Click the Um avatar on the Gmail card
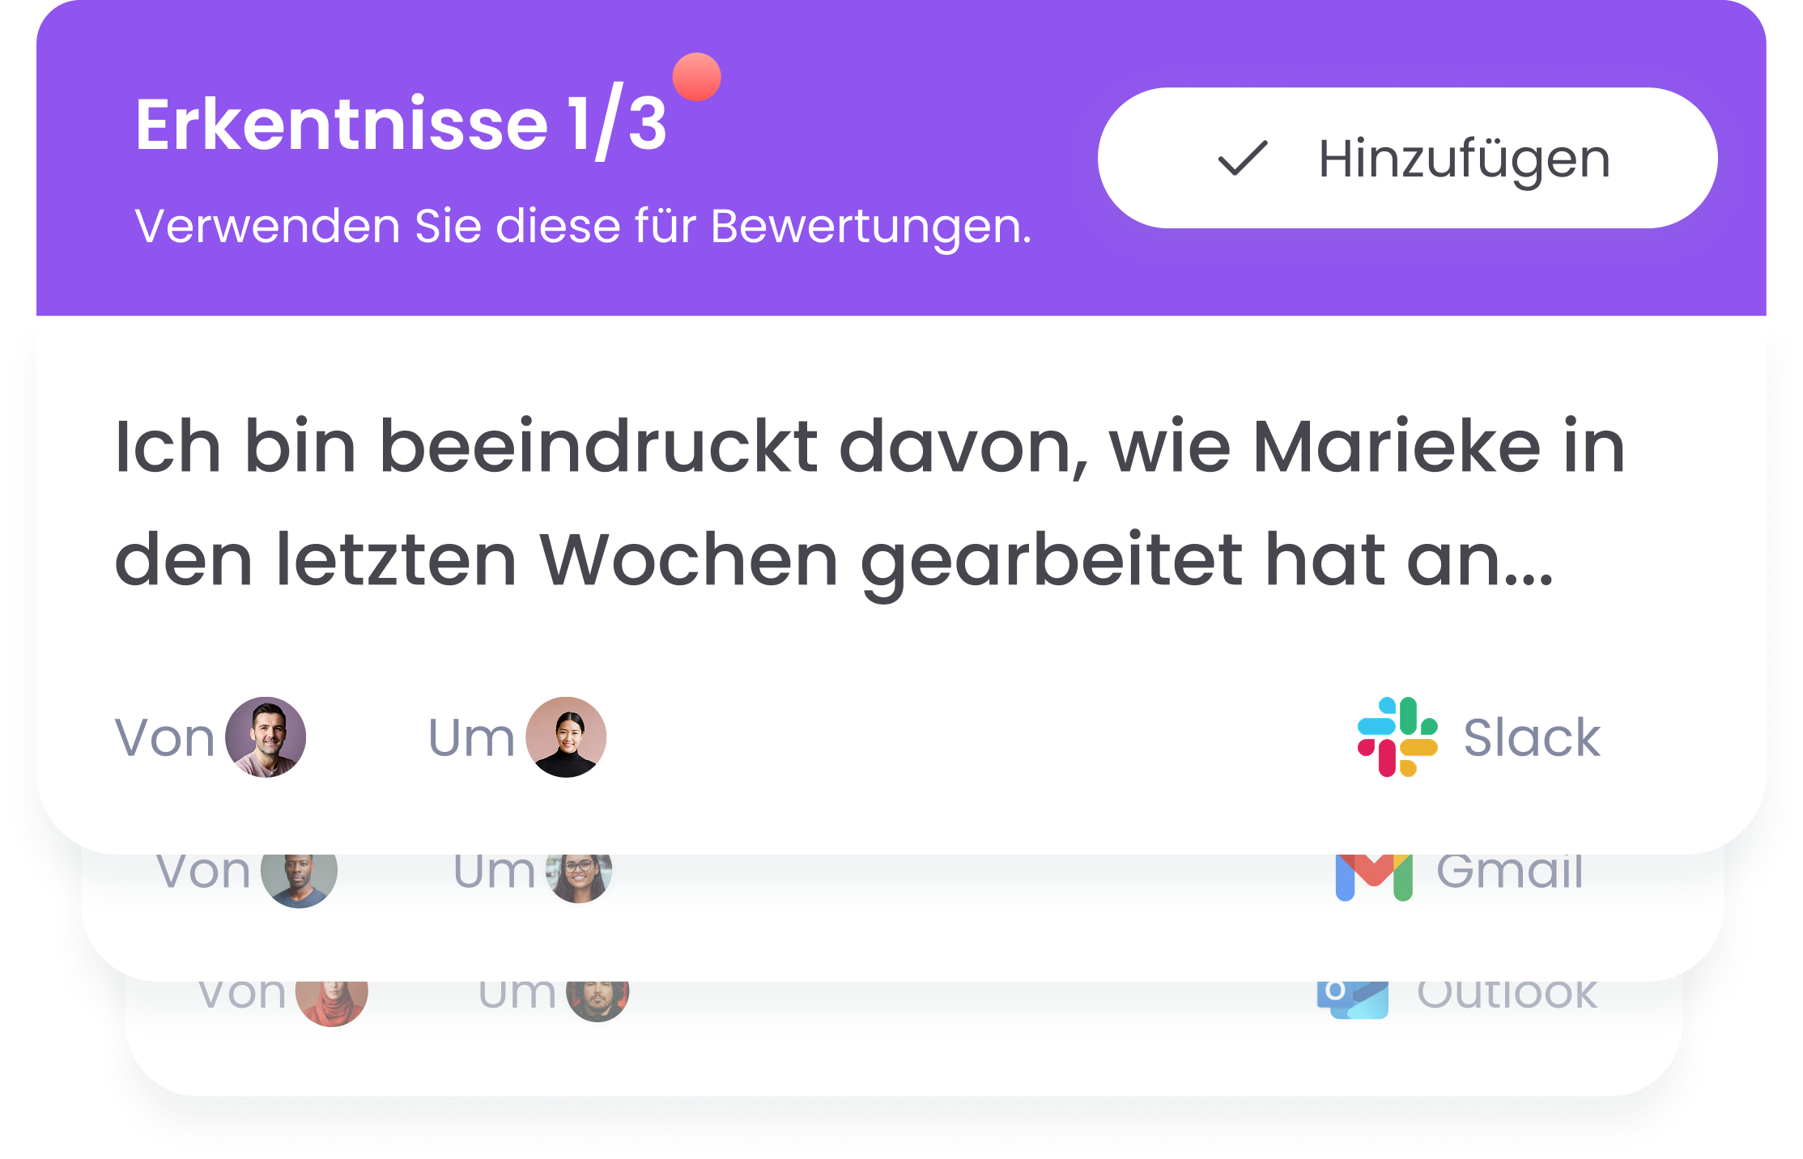Image resolution: width=1803 pixels, height=1159 pixels. (579, 872)
